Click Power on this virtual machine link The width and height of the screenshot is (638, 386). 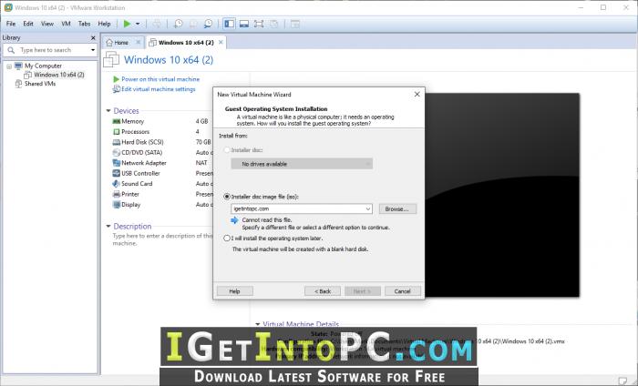(160, 79)
